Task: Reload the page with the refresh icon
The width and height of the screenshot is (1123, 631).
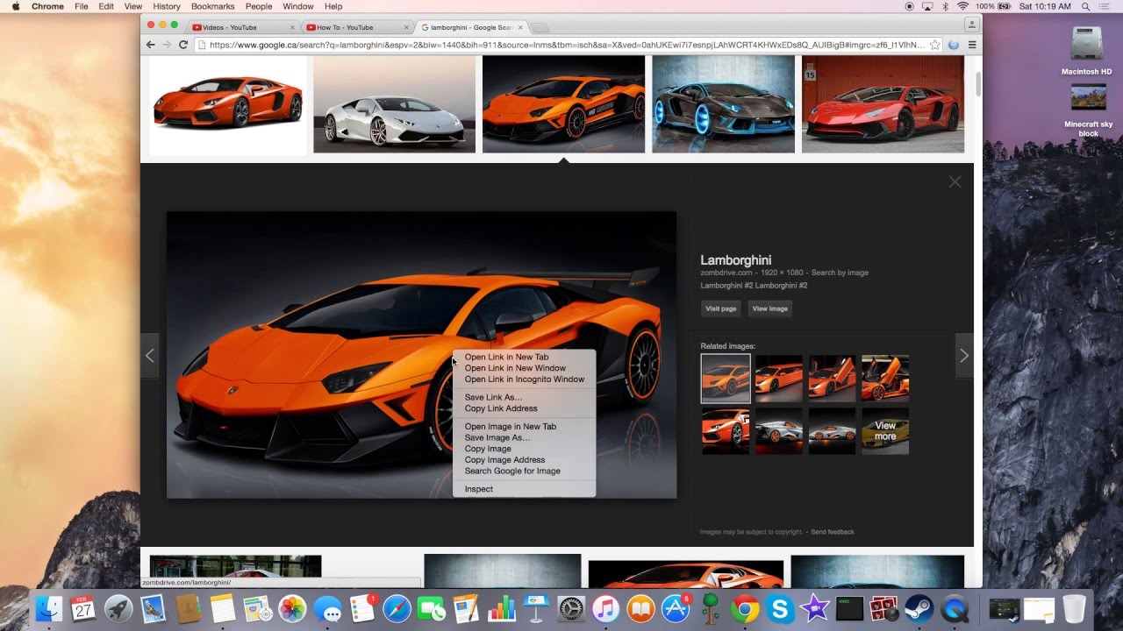Action: (183, 45)
